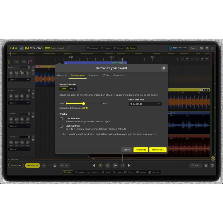Expand the Tempo lane
Image resolution: width=223 pixels, height=223 pixels.
click(x=13, y=159)
